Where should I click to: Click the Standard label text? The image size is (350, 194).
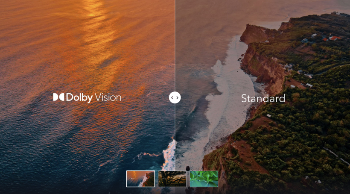tap(263, 98)
